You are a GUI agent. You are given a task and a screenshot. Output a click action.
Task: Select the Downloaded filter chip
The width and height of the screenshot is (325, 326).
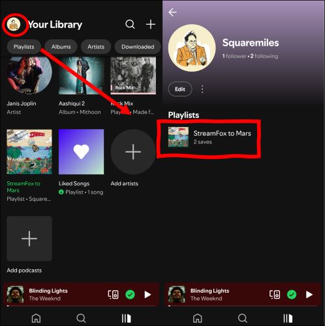click(138, 47)
